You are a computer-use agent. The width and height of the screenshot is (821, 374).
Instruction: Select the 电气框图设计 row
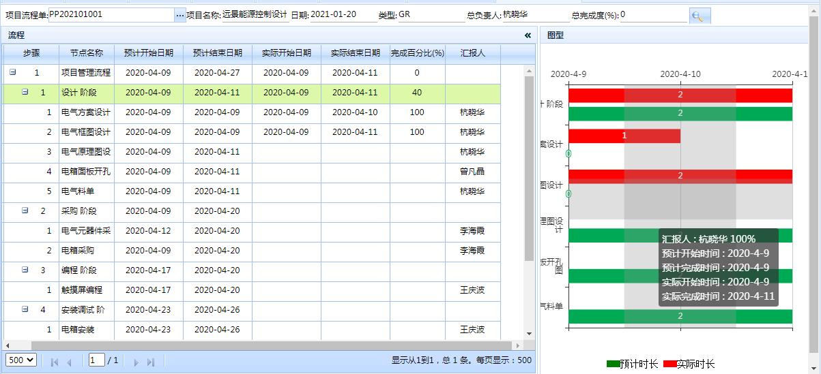tap(252, 132)
